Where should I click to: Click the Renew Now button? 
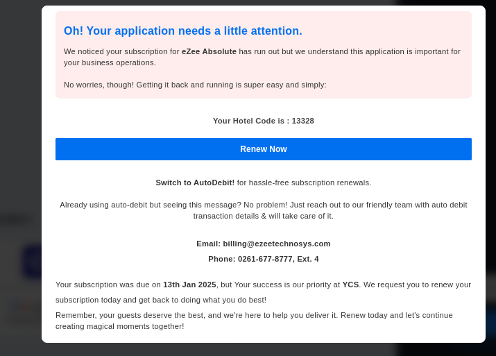[264, 149]
